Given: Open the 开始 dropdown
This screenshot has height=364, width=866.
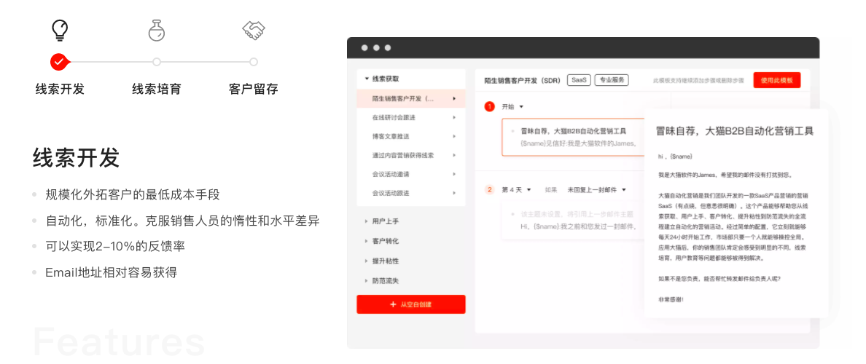Looking at the screenshot, I should point(512,106).
